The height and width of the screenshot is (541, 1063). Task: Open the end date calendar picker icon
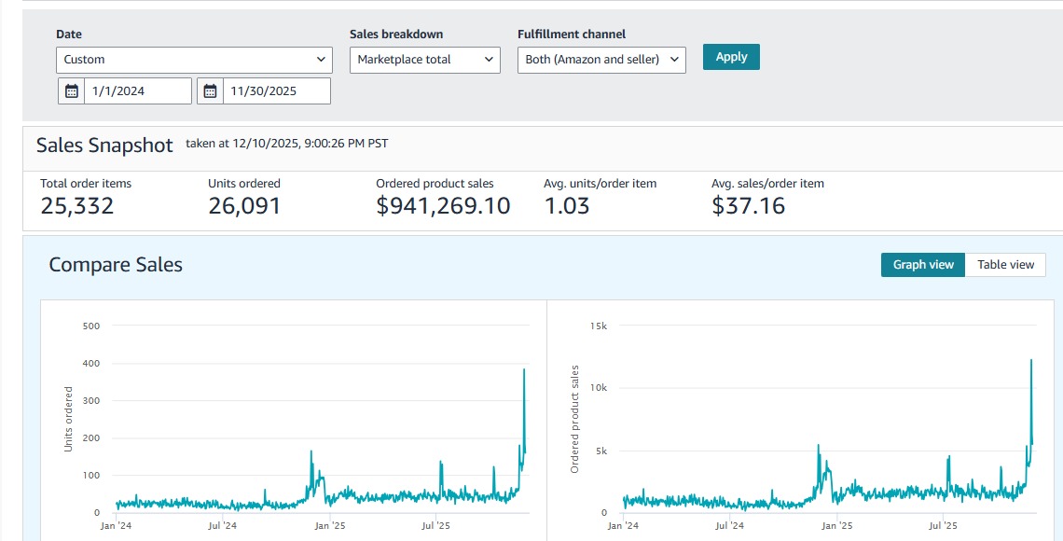pos(211,91)
